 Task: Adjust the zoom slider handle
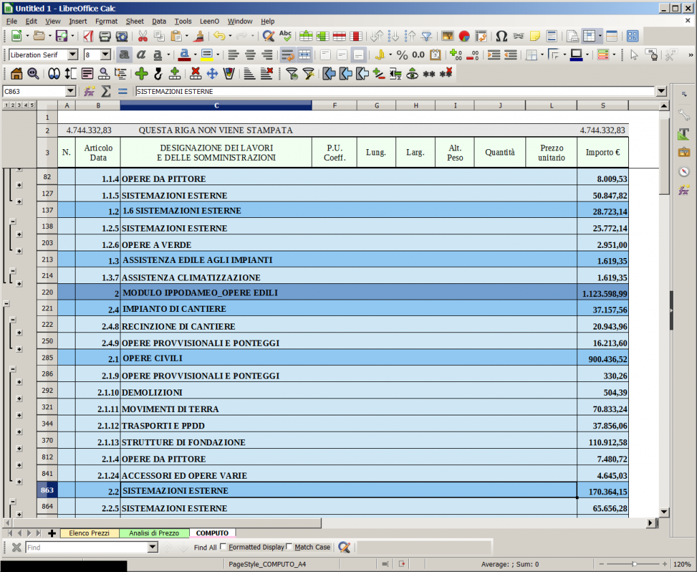coord(634,564)
